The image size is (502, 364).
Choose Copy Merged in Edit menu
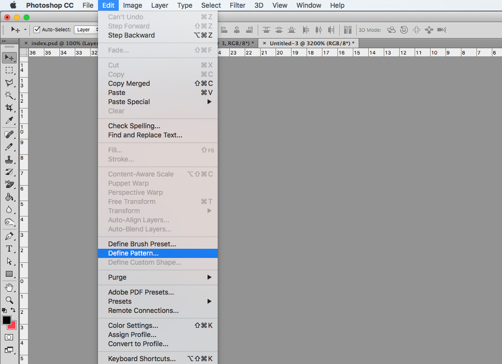point(158,83)
